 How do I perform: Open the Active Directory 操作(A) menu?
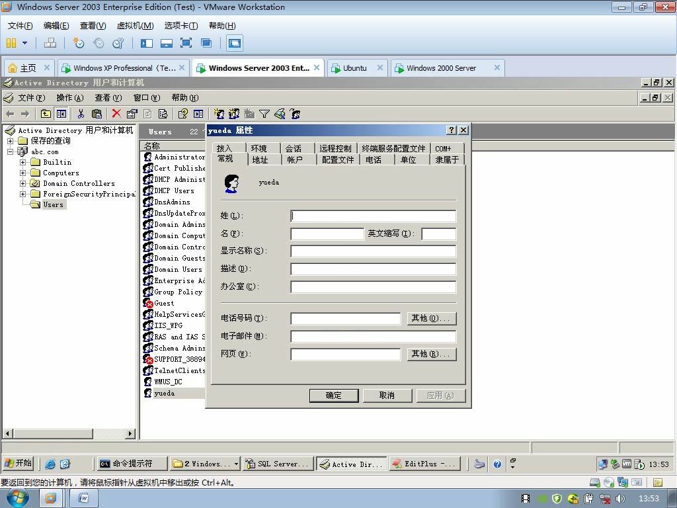(x=70, y=98)
